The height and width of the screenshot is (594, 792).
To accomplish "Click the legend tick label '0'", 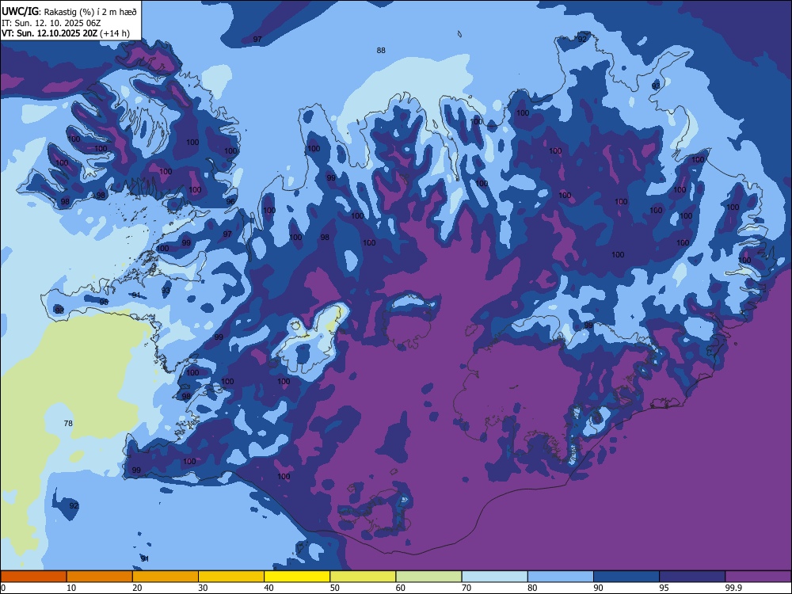I will click(3, 588).
